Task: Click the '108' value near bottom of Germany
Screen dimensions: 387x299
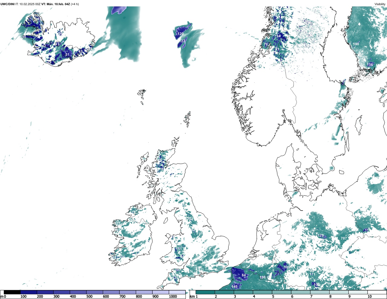Action: point(317,285)
